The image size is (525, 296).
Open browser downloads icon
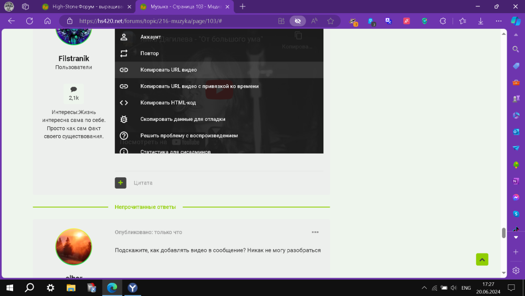pyautogui.click(x=480, y=21)
